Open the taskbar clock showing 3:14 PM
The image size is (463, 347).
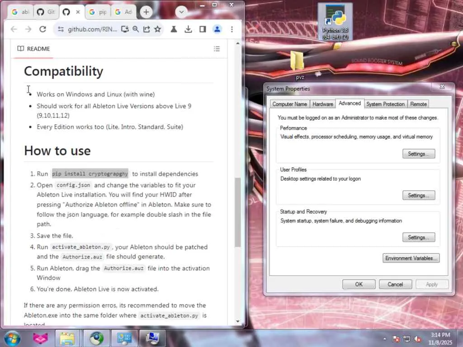440,338
